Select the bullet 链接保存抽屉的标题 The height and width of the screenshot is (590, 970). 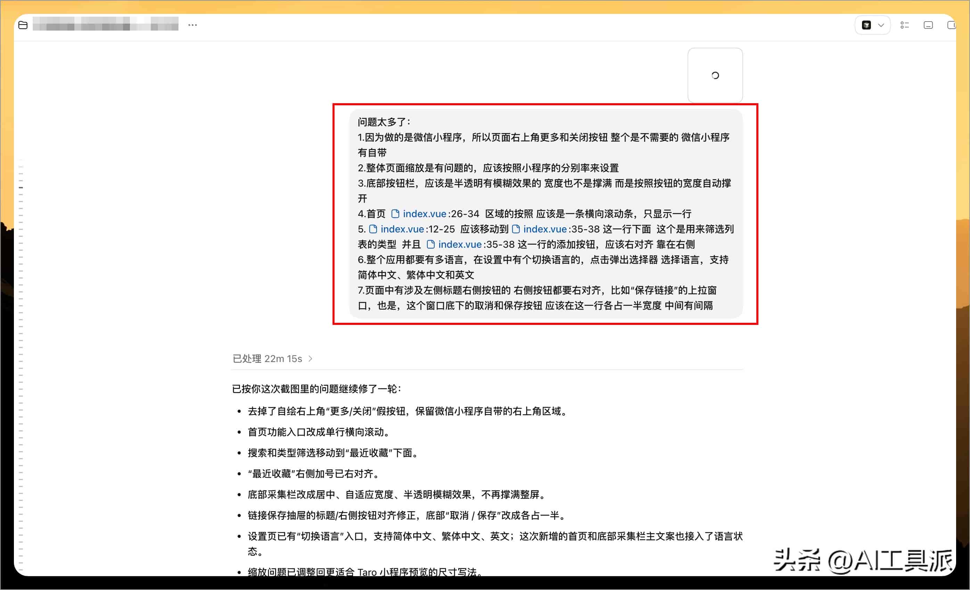pyautogui.click(x=407, y=516)
